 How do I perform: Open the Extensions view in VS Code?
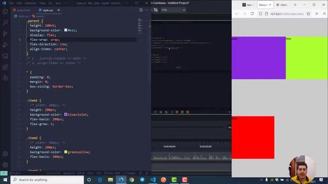(5, 67)
